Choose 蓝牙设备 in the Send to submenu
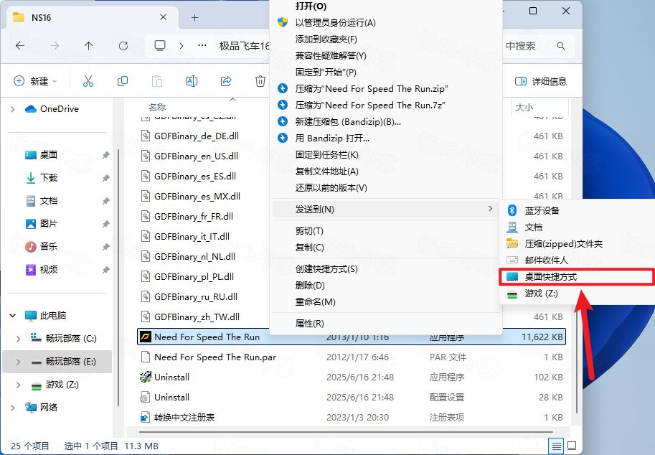Screen dimensions: 655x455 (542, 210)
